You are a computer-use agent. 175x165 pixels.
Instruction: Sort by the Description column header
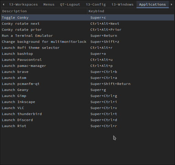click(x=44, y=11)
